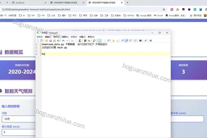
Task: Click the purple hexagon browser extension icon
Action: pos(189,9)
